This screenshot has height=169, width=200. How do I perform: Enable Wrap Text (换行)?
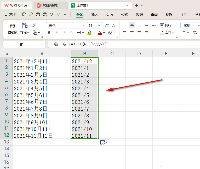(x=165, y=25)
